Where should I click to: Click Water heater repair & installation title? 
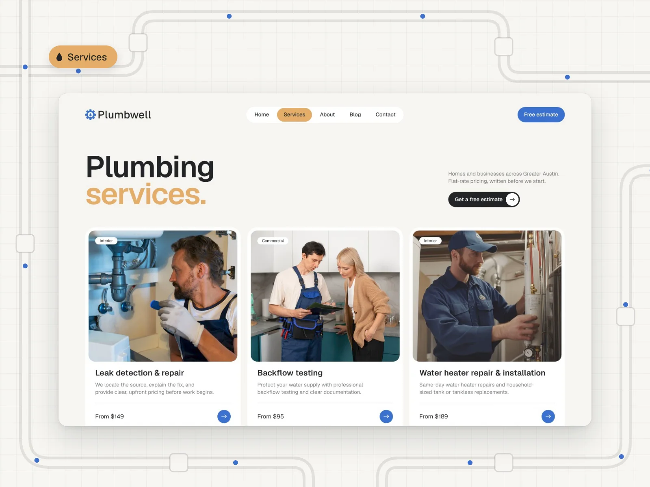click(x=482, y=373)
